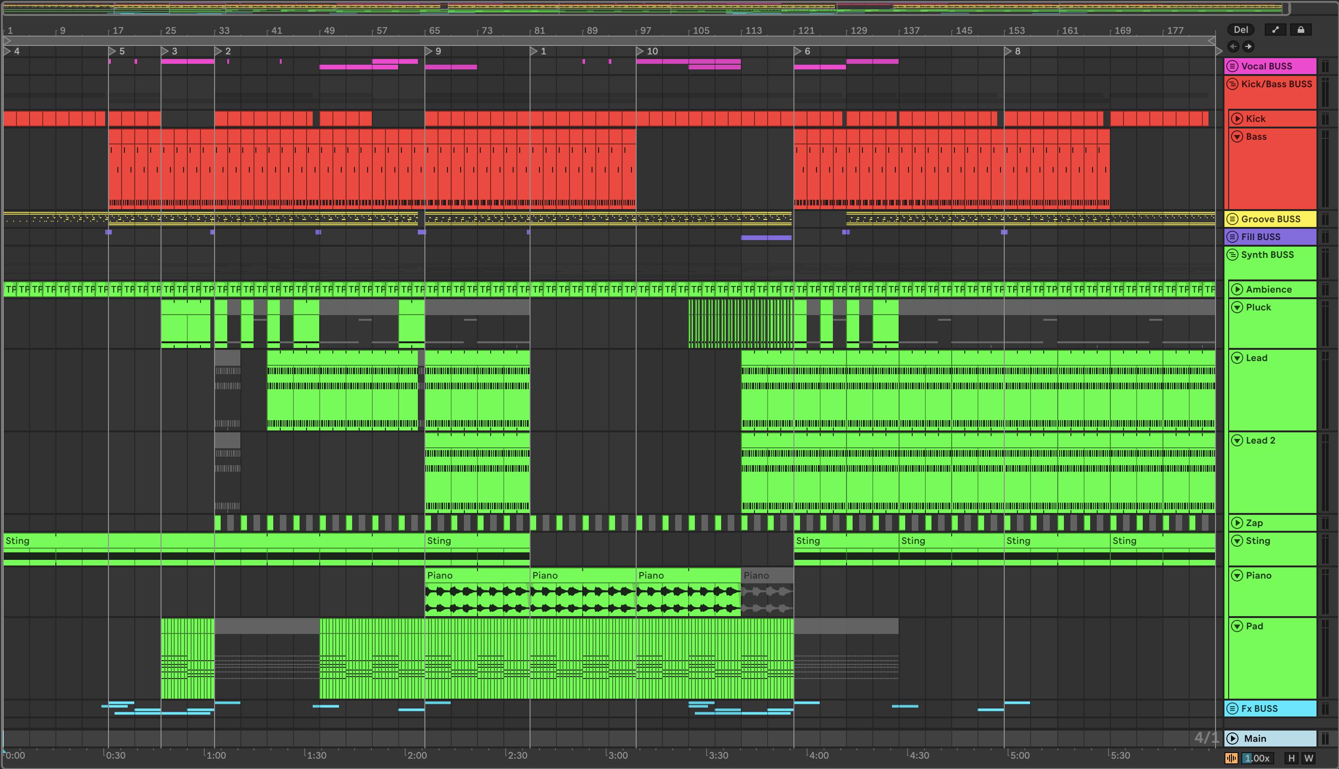Unfold the Groove BUSS group
This screenshot has width=1339, height=769.
pos(1232,219)
